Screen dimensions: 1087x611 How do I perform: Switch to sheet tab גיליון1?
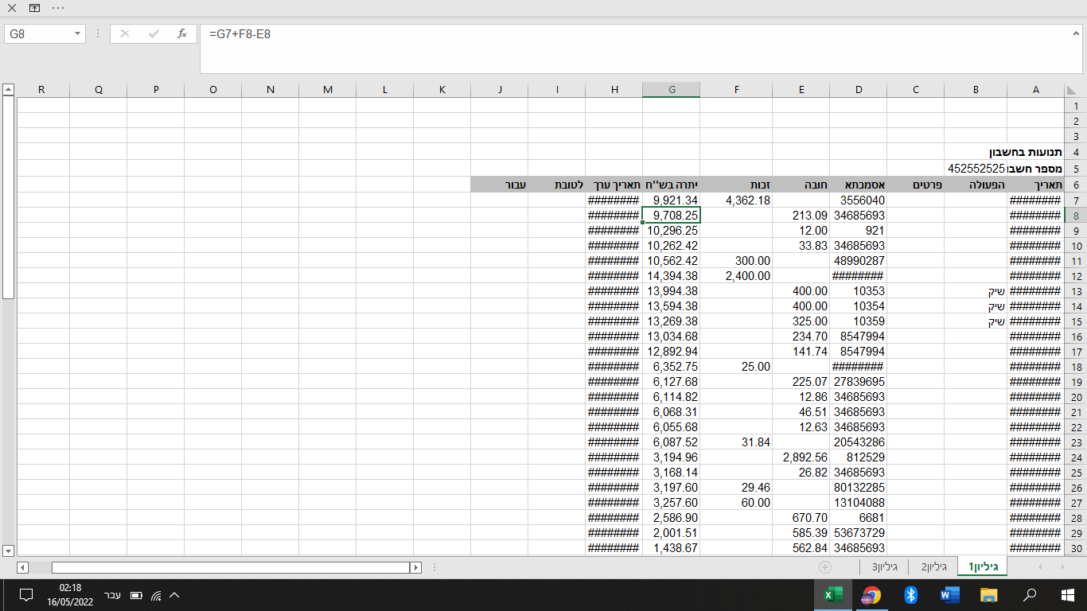(983, 567)
